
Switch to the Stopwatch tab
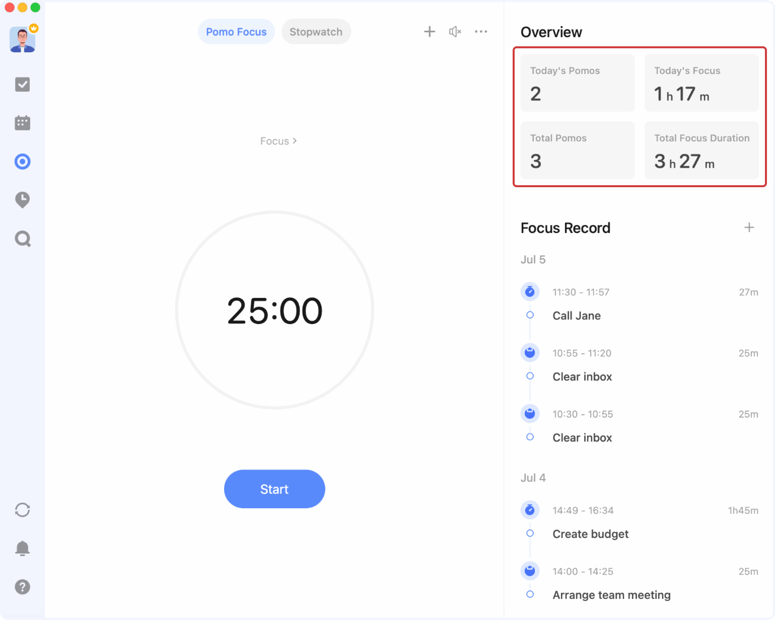click(316, 32)
